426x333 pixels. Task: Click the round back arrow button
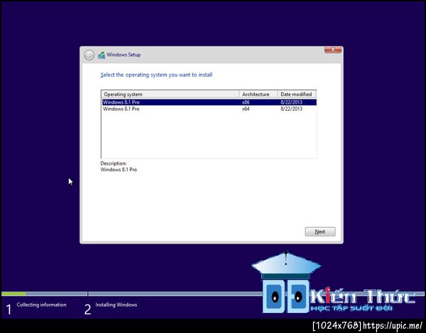click(x=89, y=55)
